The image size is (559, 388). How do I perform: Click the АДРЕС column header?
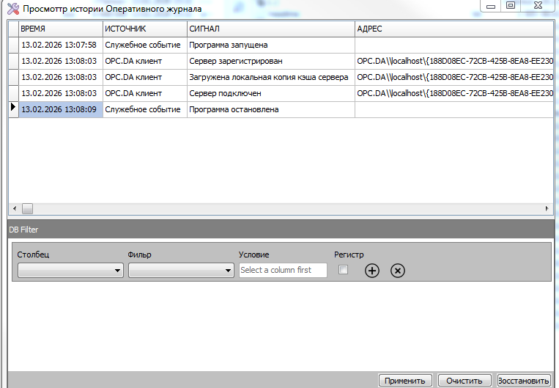click(x=453, y=29)
